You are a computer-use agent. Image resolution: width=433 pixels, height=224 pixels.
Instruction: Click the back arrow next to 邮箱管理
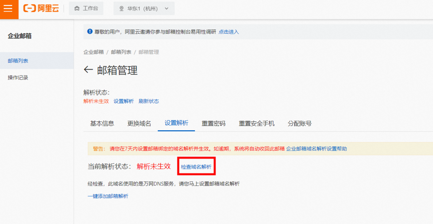point(88,70)
